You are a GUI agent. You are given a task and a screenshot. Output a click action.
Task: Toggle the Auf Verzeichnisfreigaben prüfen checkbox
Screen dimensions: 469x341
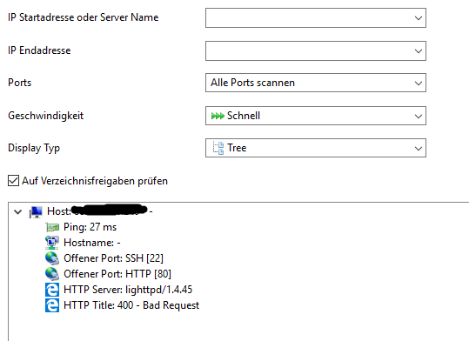click(x=13, y=181)
